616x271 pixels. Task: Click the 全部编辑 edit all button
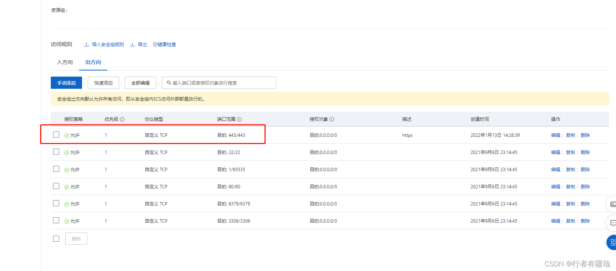[x=140, y=83]
